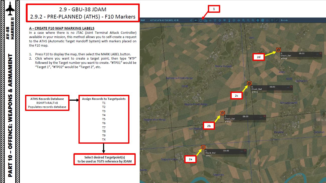This screenshot has height=183, width=326.
Task: Zoom in with the plus magnifier icon
Action: 243,20
